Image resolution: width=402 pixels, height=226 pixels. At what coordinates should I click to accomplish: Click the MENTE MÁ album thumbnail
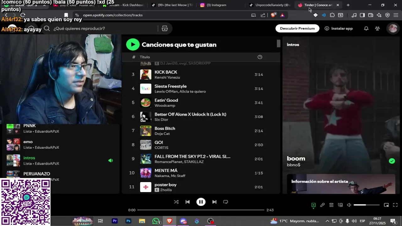pos(146,173)
